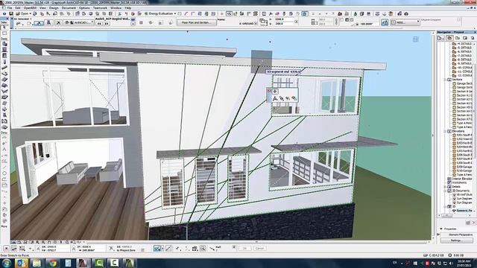Image resolution: width=477 pixels, height=268 pixels.
Task: Open File Explorer from the taskbar
Action: tap(37, 263)
